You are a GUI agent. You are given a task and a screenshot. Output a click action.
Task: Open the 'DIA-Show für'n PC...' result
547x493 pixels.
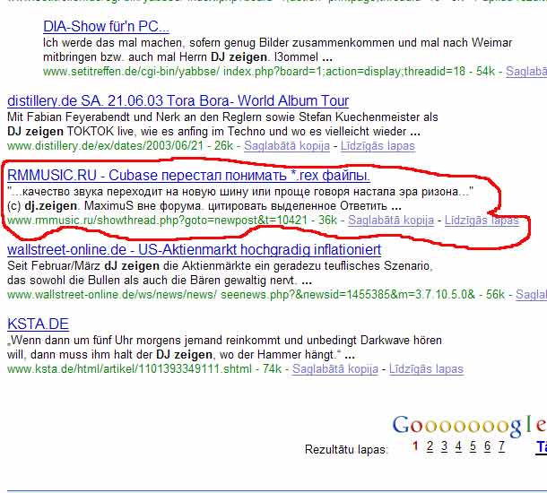(x=106, y=27)
